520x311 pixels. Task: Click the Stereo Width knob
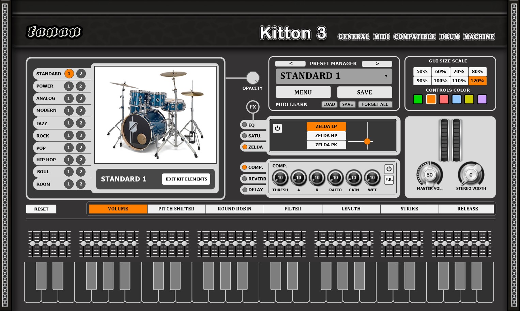click(x=471, y=174)
